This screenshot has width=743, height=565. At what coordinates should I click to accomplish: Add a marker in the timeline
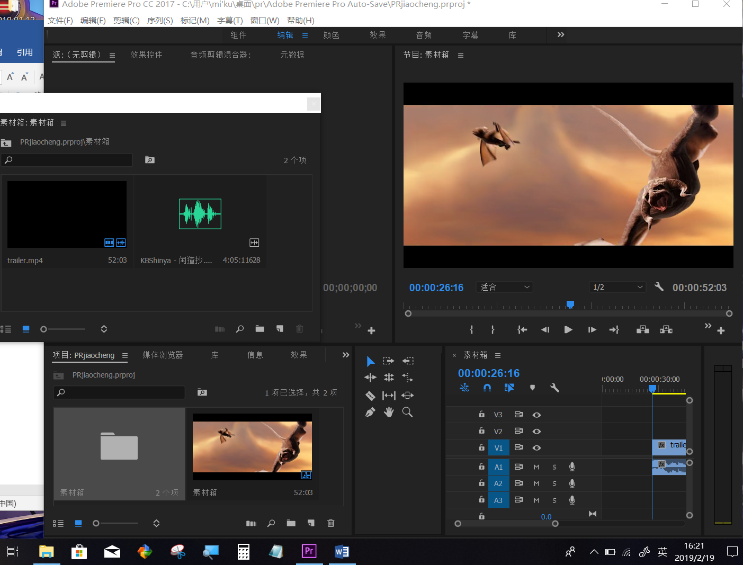(532, 388)
